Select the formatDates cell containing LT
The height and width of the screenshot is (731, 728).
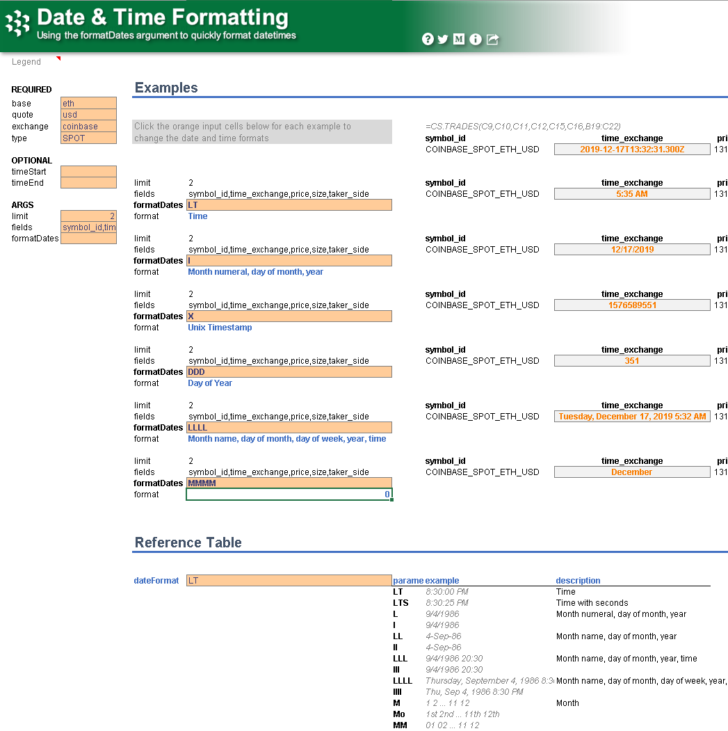pos(289,204)
